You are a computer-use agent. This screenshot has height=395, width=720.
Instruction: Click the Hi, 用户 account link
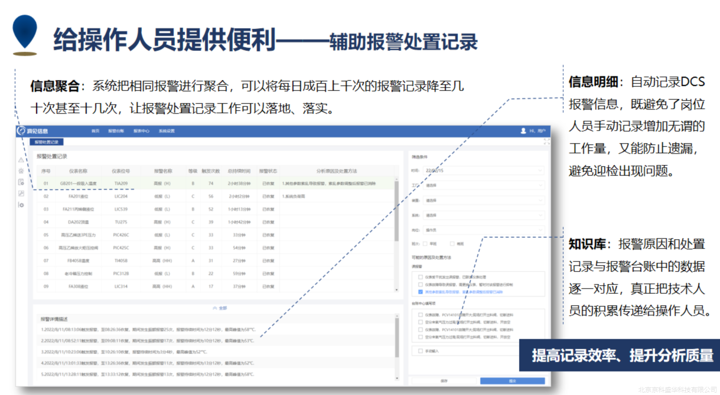tap(537, 131)
